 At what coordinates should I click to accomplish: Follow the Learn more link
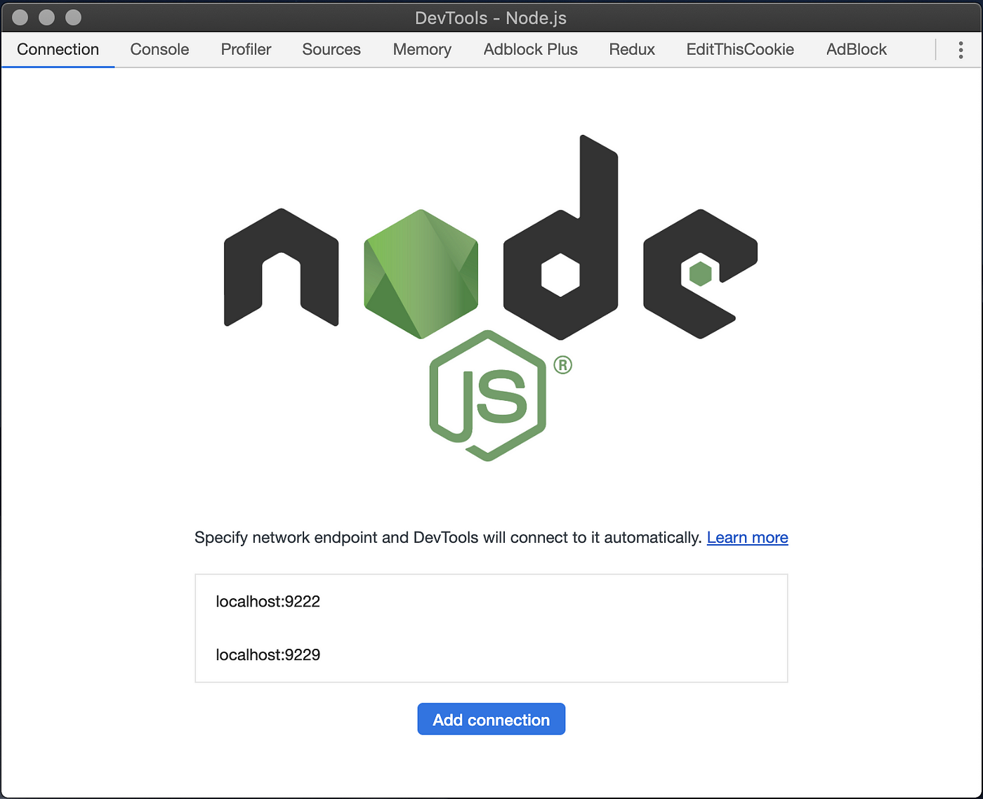[x=747, y=537]
